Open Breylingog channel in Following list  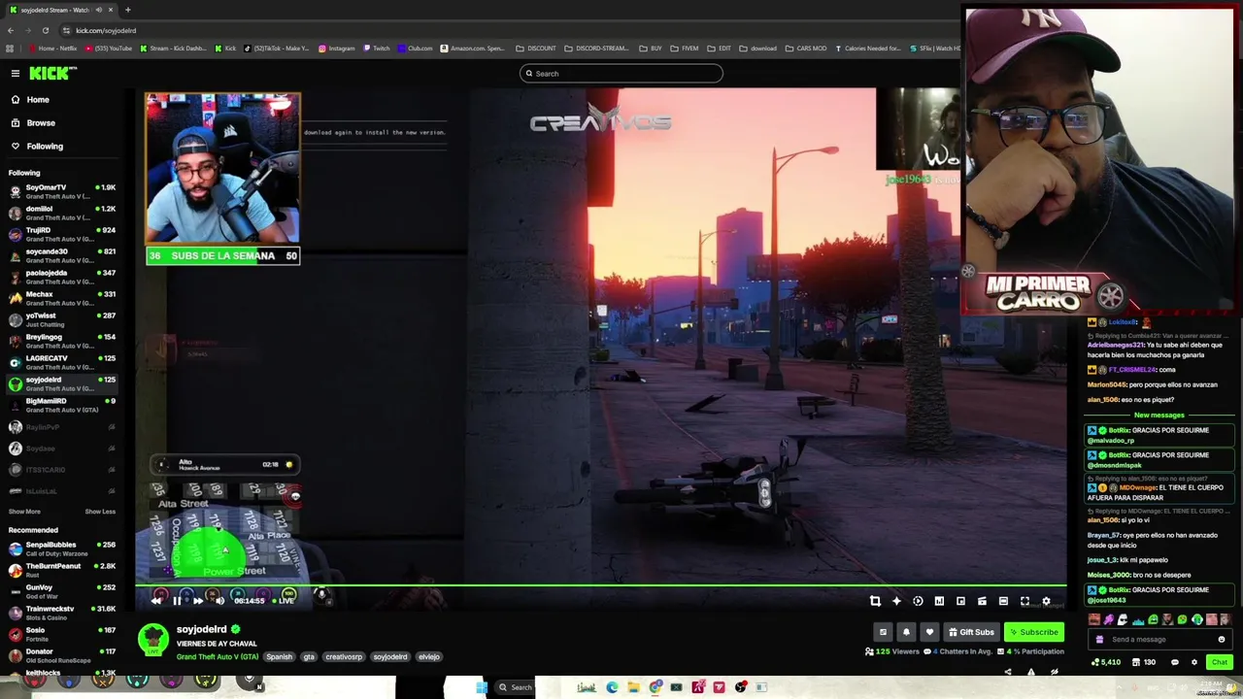coord(62,341)
